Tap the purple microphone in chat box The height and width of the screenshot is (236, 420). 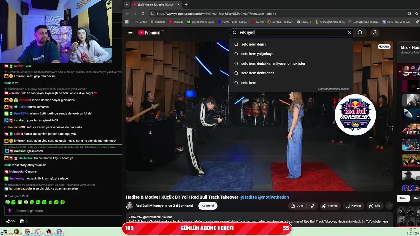click(x=10, y=211)
